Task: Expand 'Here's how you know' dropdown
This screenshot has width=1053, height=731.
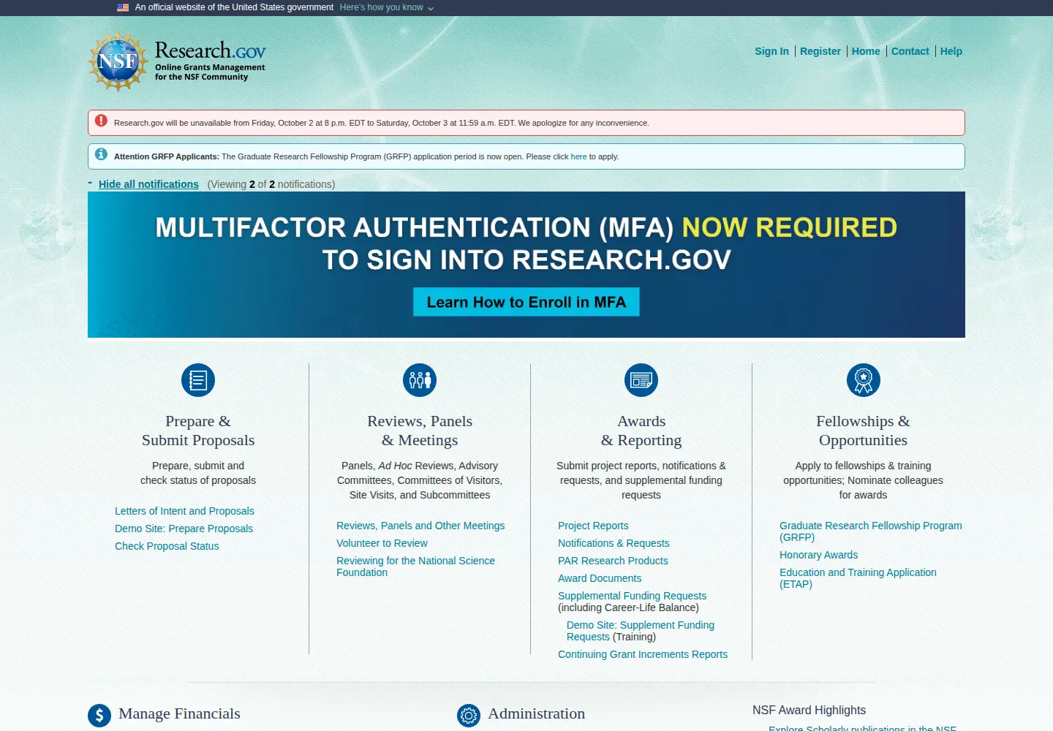Action: pos(387,7)
